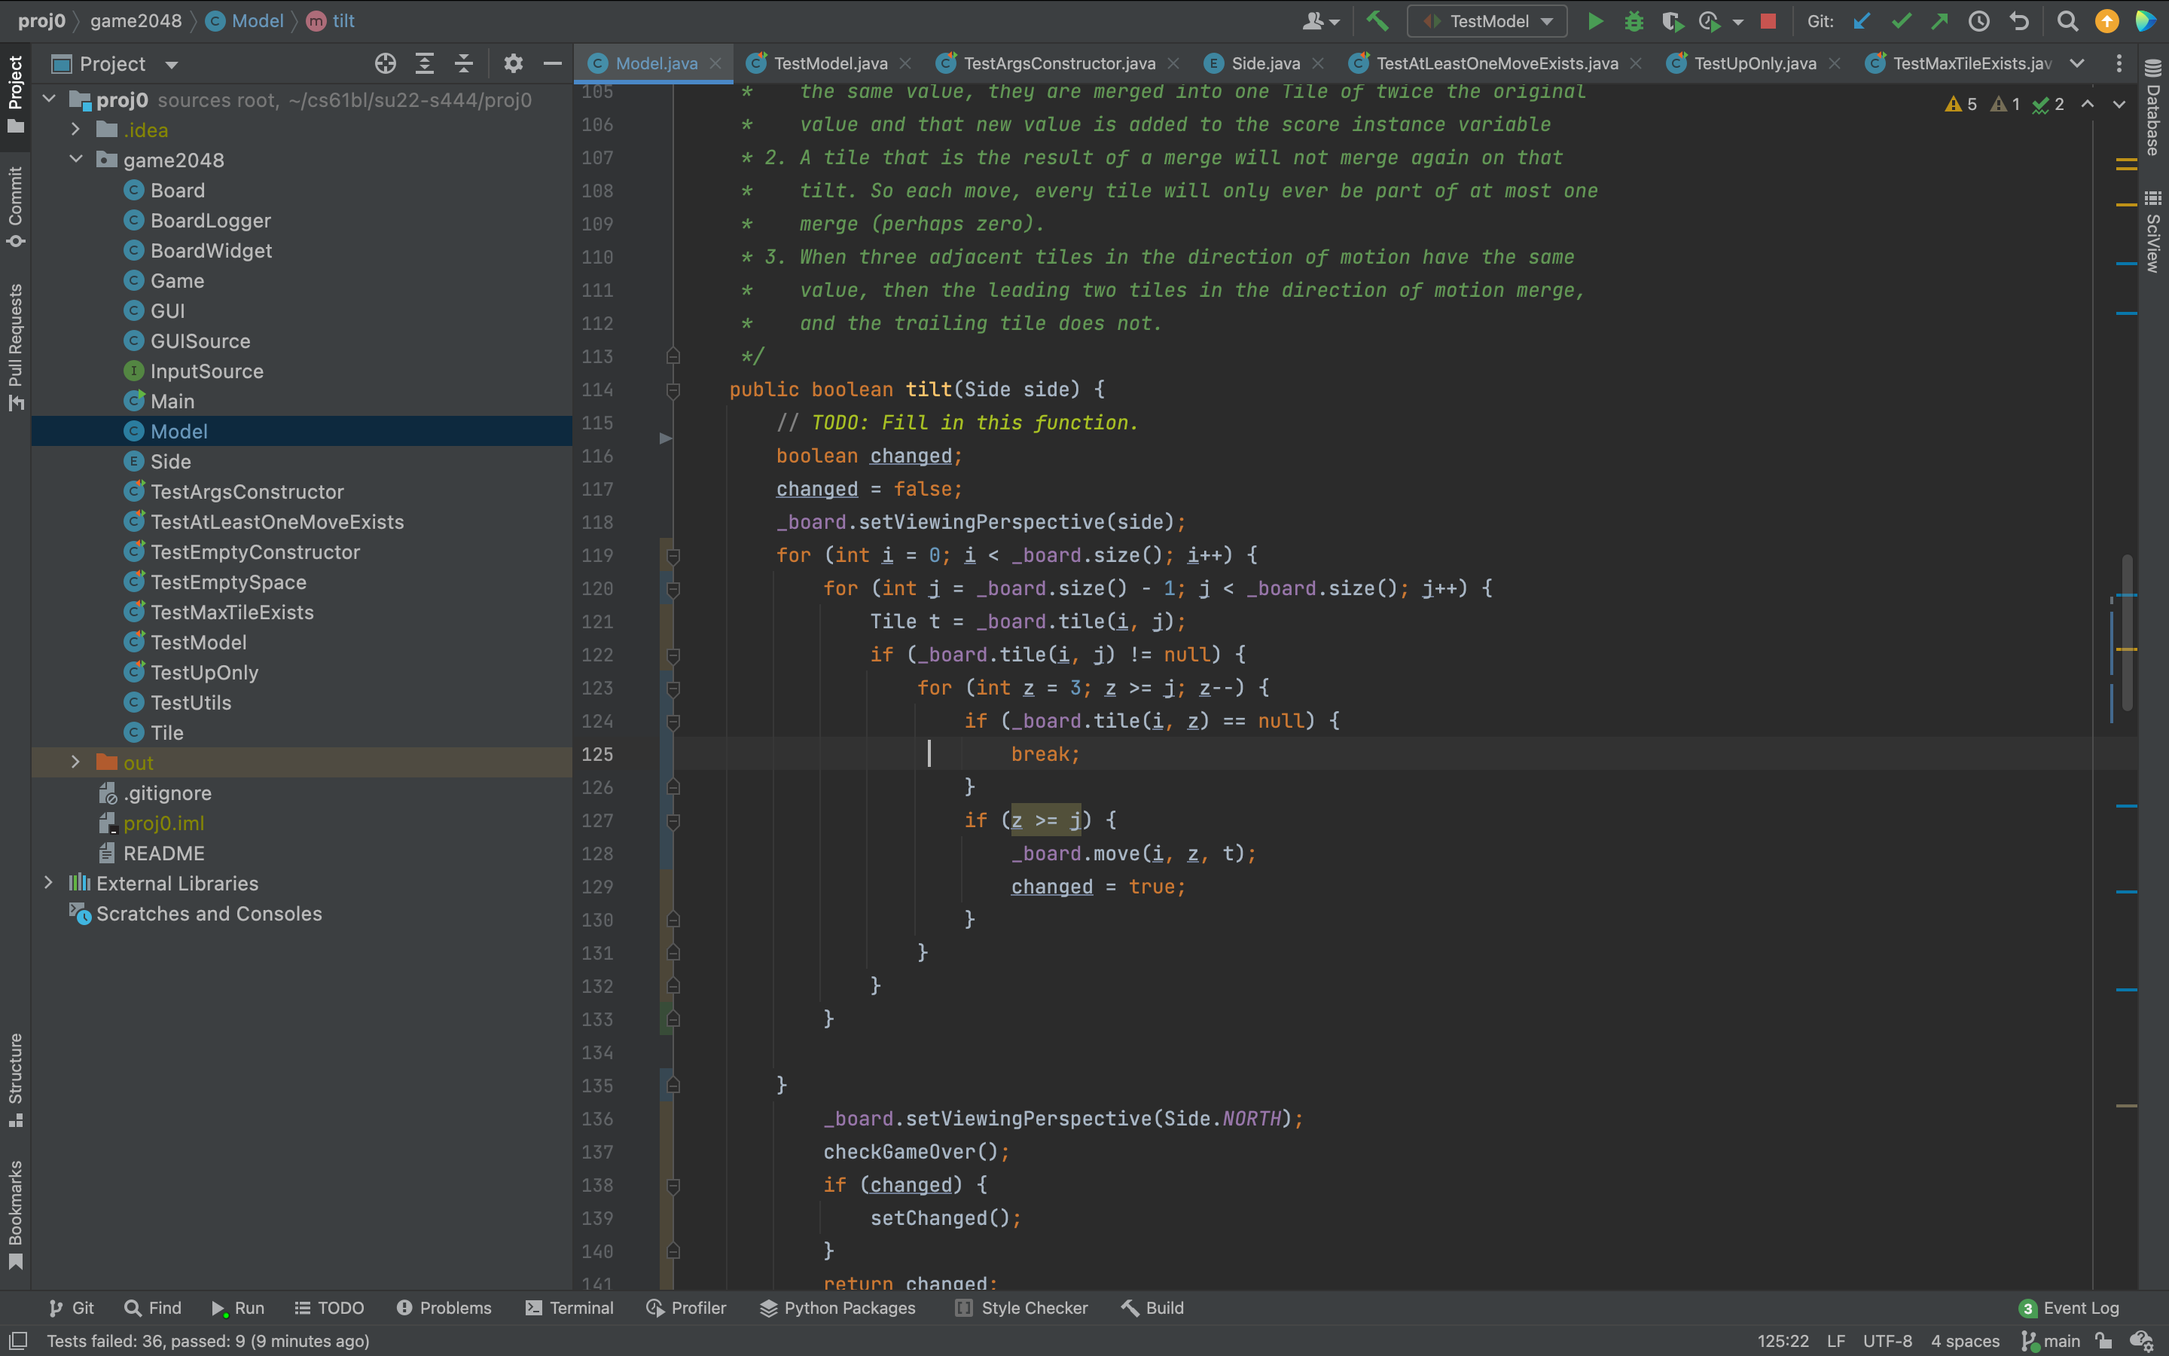Collapse all in Project panel
Image resolution: width=2169 pixels, height=1356 pixels.
coord(463,64)
